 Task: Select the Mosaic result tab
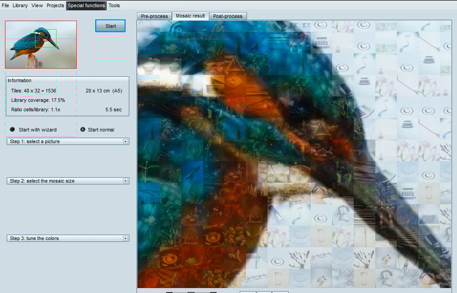click(x=190, y=16)
